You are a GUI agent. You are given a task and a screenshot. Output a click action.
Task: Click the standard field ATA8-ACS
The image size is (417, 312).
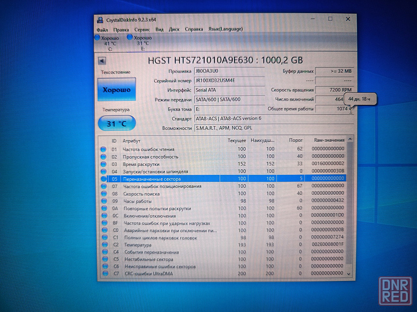(274, 118)
